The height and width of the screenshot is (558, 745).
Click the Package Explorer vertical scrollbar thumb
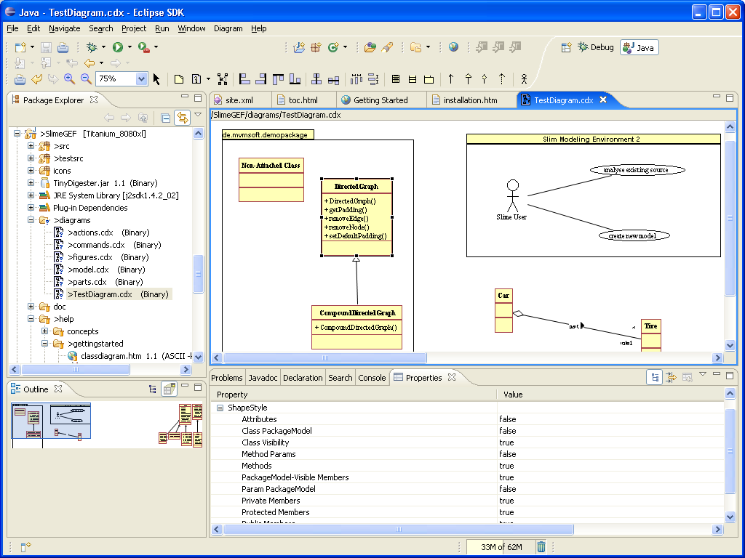click(199, 274)
